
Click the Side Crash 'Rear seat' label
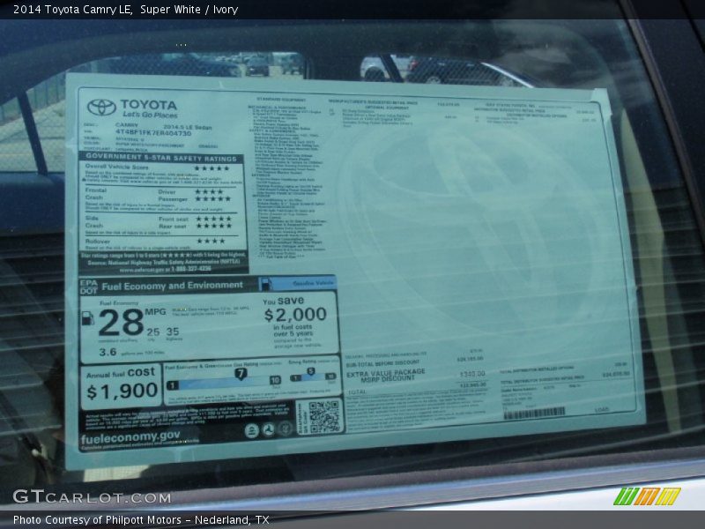(172, 227)
